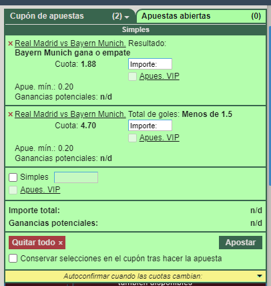Focus the Simples stake input field

[76, 178]
